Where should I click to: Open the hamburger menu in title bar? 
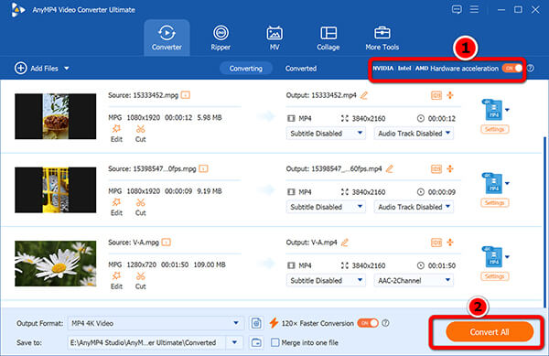474,9
